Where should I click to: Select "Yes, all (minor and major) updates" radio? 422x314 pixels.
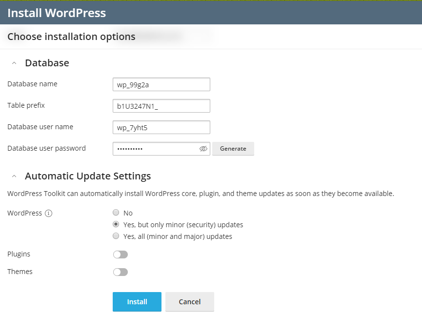116,236
